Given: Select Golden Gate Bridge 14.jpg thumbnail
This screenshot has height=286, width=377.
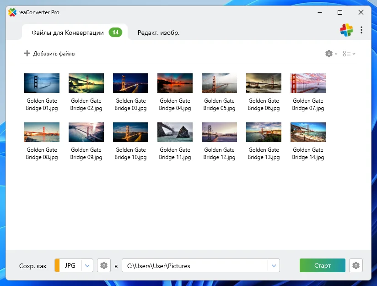Looking at the screenshot, I should [308, 132].
